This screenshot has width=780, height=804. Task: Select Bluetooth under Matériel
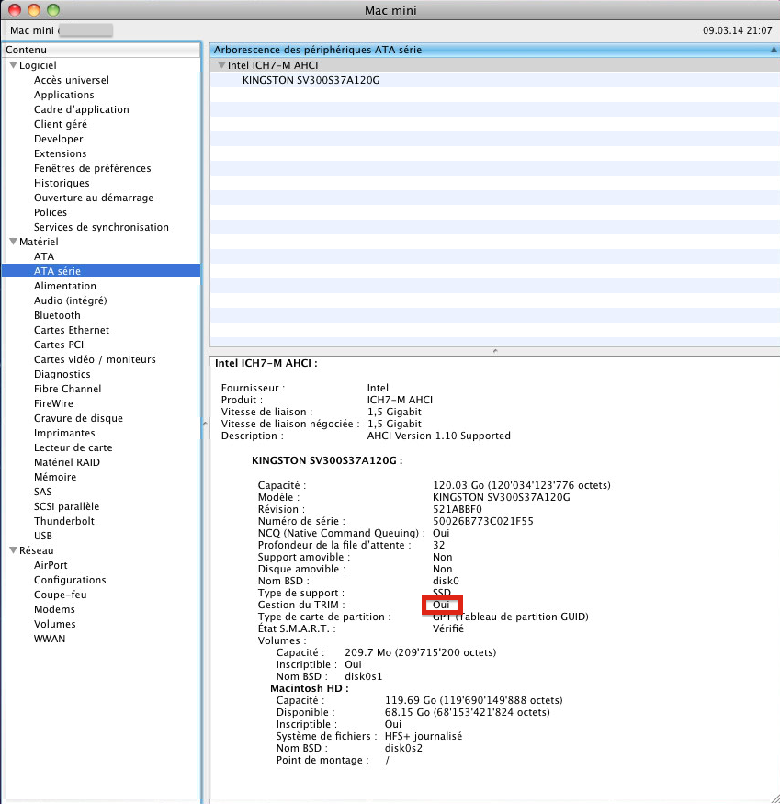coord(57,315)
